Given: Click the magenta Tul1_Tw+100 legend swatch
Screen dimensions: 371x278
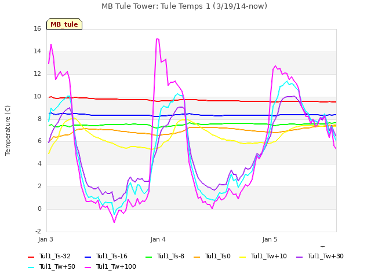Looking at the screenshot, I should coord(88,267).
